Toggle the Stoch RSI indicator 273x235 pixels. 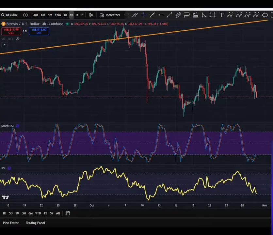[17, 126]
